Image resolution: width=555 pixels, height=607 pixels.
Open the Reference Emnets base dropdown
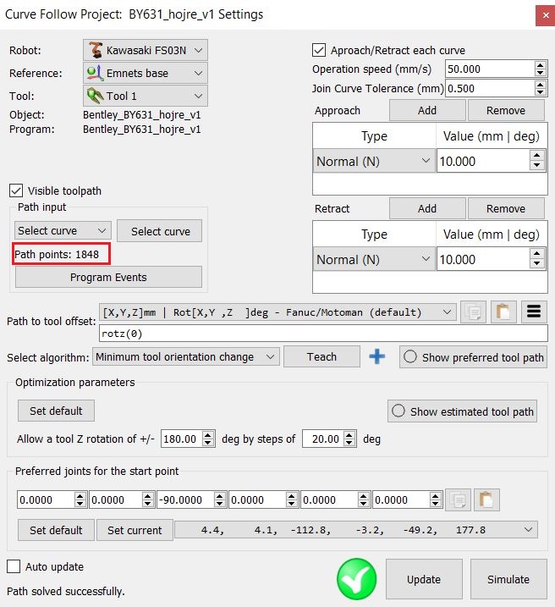click(145, 73)
